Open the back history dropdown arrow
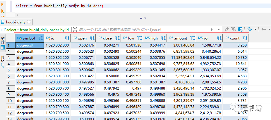Image resolution: width=271 pixels, height=120 pixels. coord(269,29)
